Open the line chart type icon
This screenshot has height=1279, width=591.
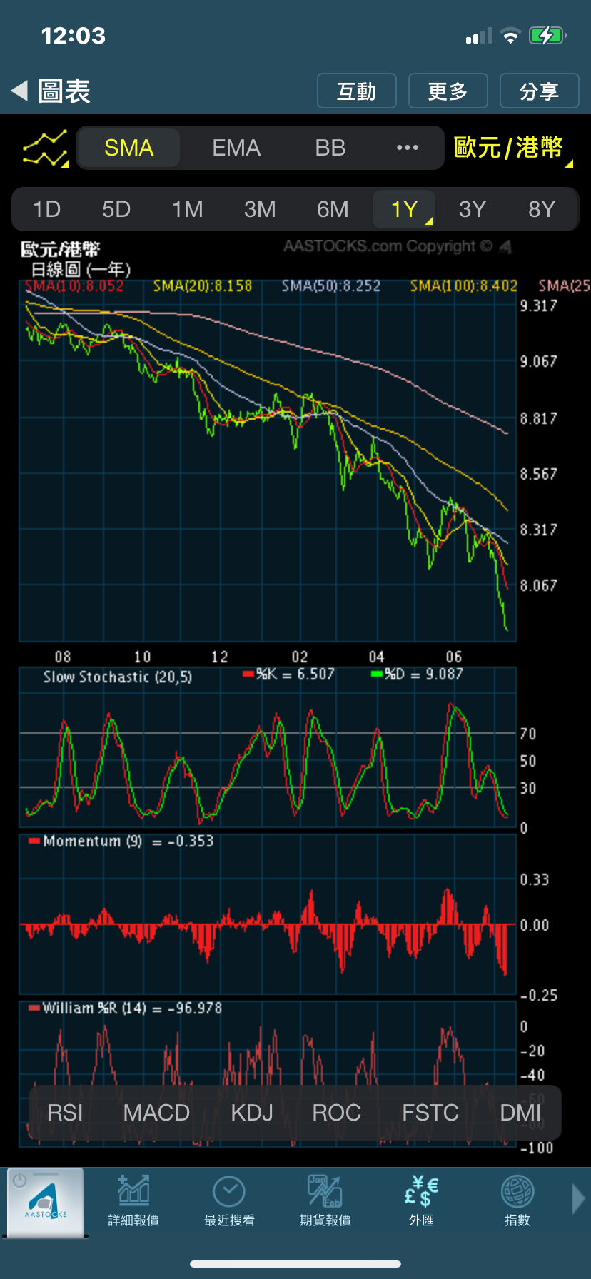(x=46, y=148)
